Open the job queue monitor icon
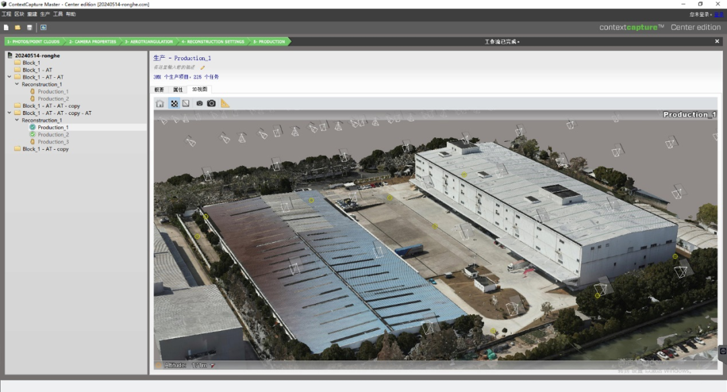The width and height of the screenshot is (727, 392). [43, 28]
